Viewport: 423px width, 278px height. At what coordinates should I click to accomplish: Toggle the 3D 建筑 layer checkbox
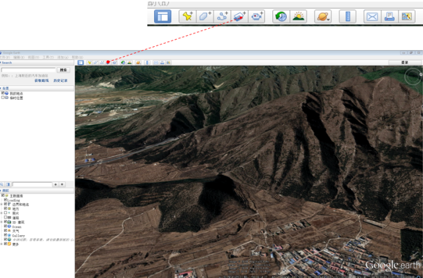point(5,222)
